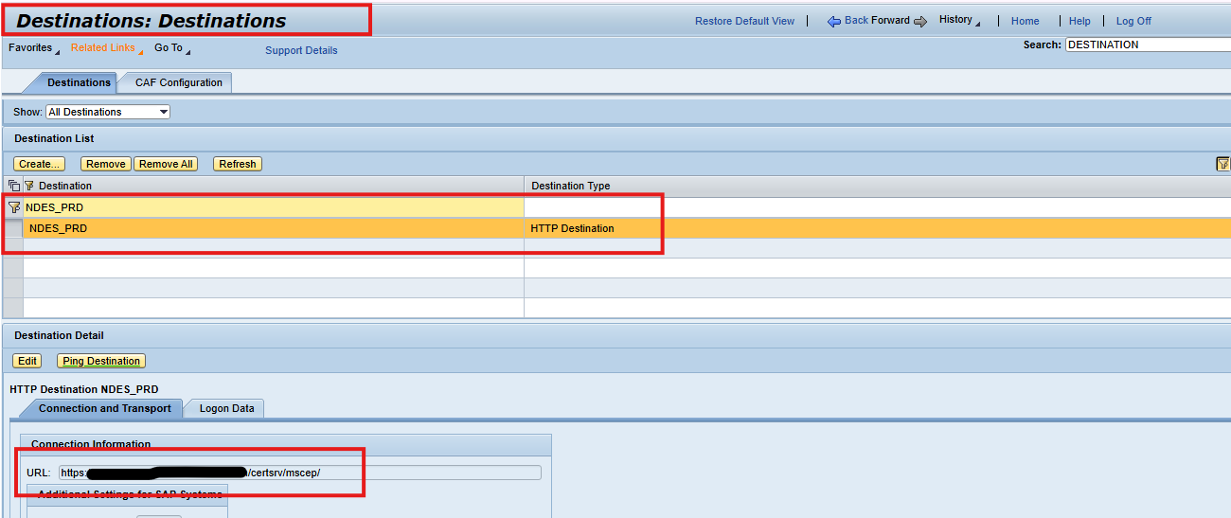Open the Go To menu
The image size is (1231, 518).
[171, 48]
